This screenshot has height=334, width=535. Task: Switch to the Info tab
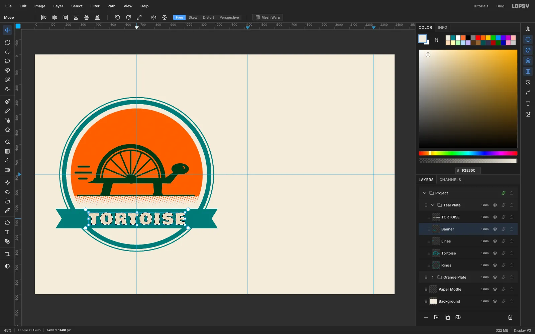(x=442, y=27)
